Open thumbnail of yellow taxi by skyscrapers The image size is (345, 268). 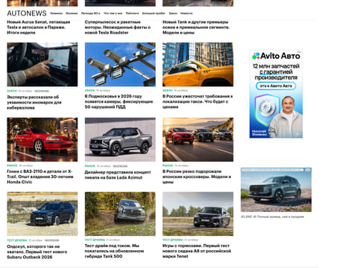tap(198, 65)
